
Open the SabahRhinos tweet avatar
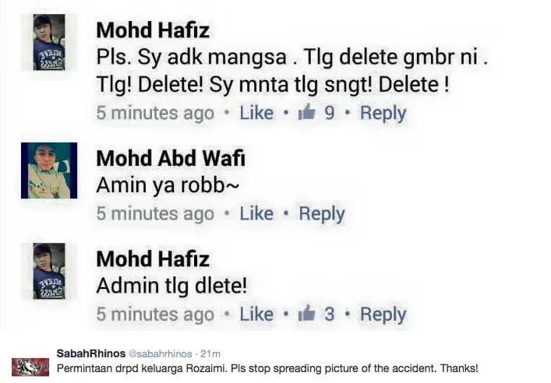(30, 367)
